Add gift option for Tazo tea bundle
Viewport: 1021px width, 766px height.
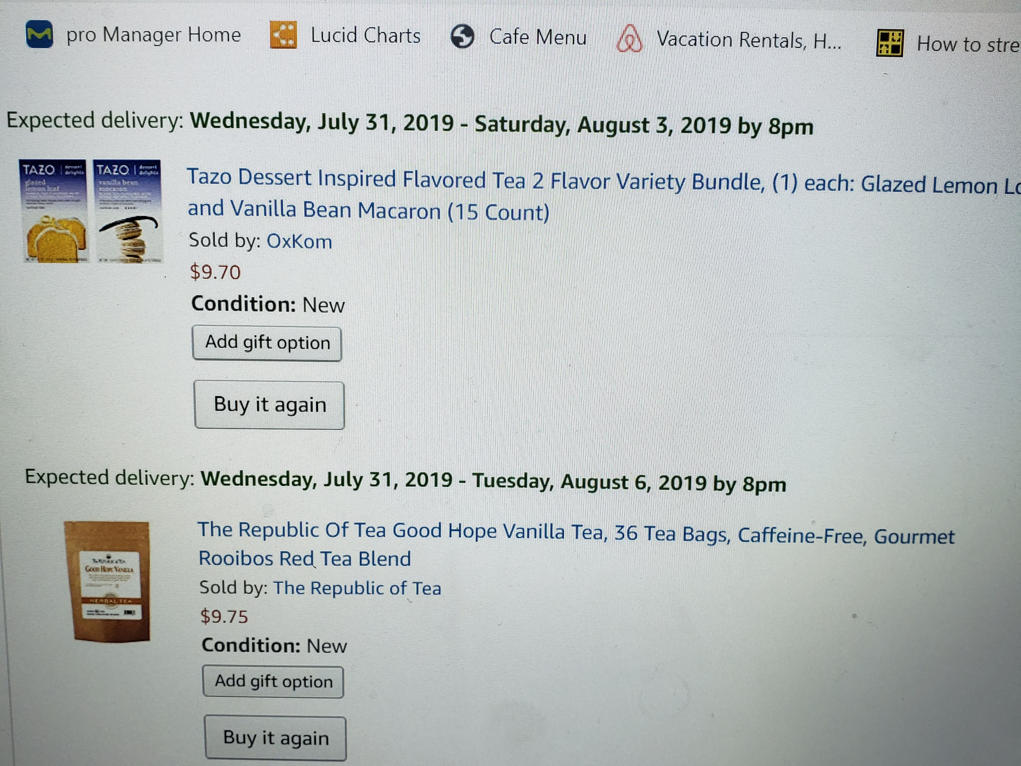tap(267, 343)
